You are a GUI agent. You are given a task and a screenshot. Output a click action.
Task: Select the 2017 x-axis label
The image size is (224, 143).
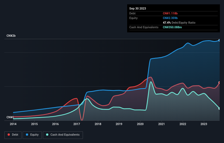[77, 124]
